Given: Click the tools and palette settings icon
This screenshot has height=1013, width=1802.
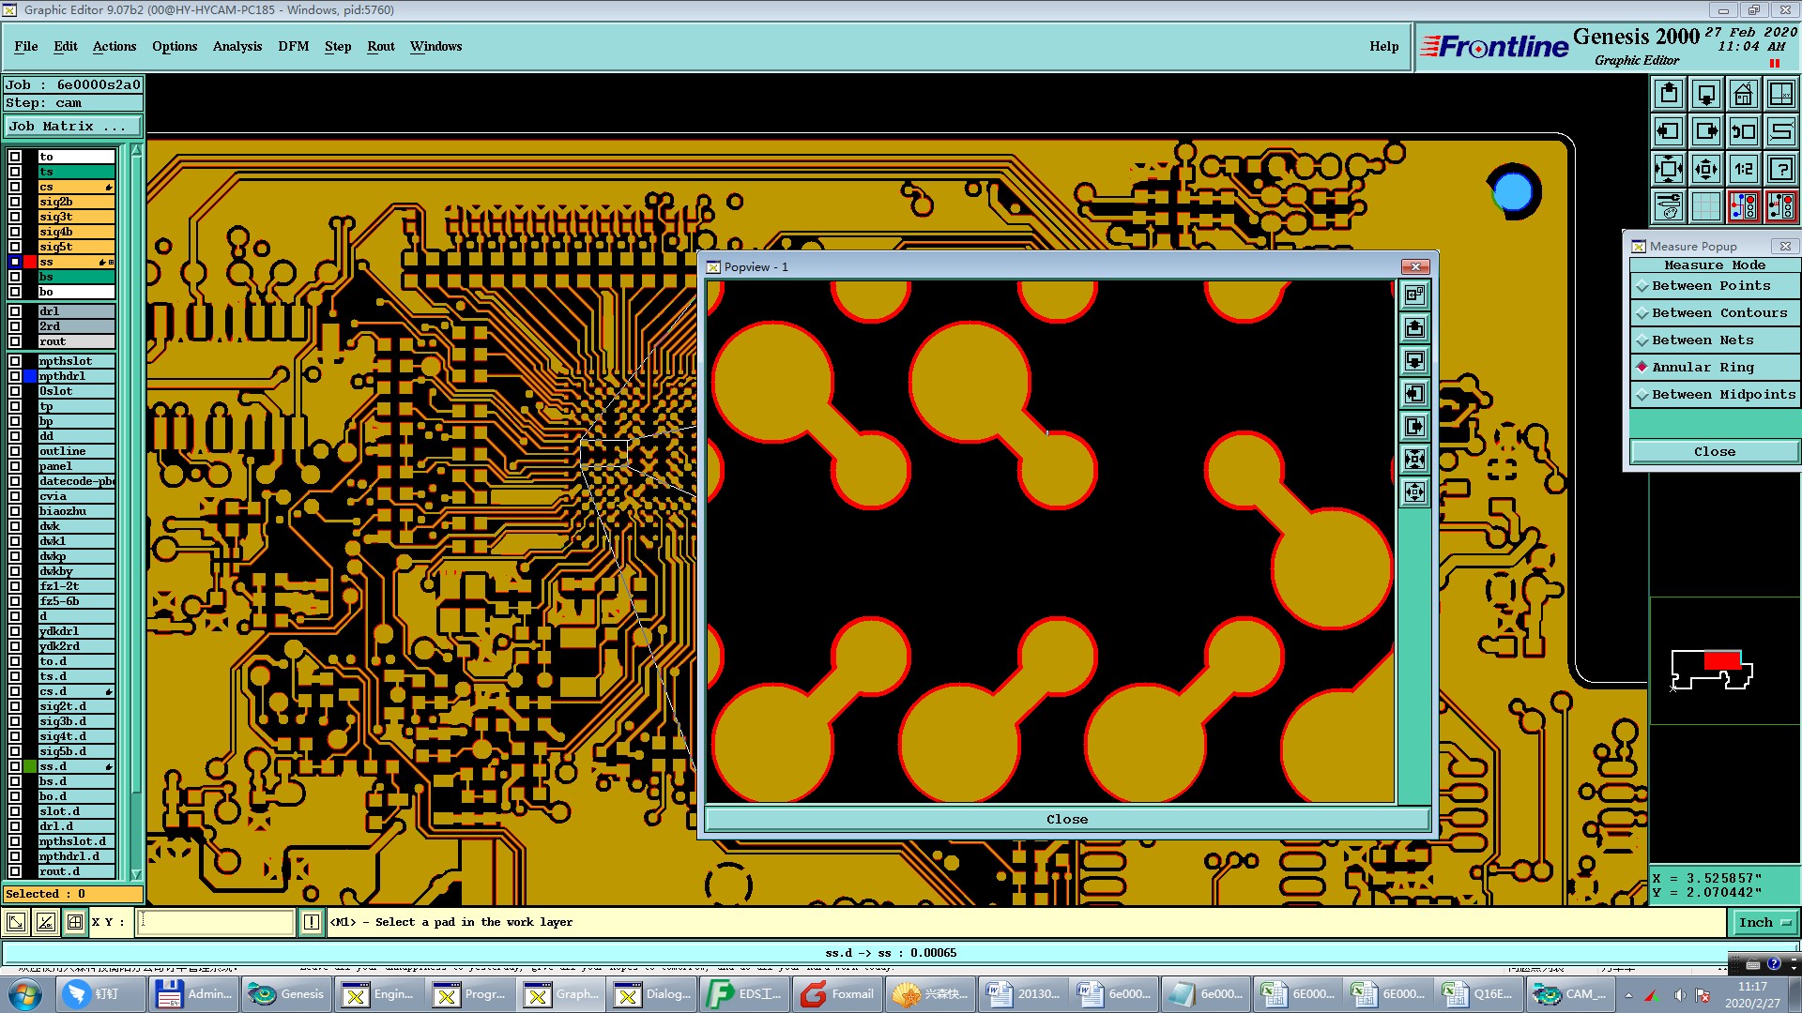Looking at the screenshot, I should pos(1668,206).
